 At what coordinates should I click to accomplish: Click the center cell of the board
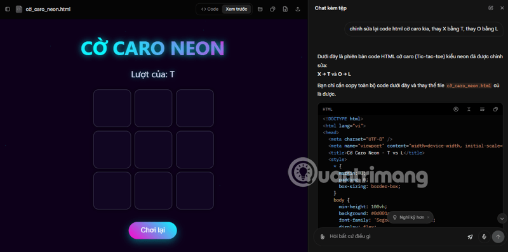153,149
